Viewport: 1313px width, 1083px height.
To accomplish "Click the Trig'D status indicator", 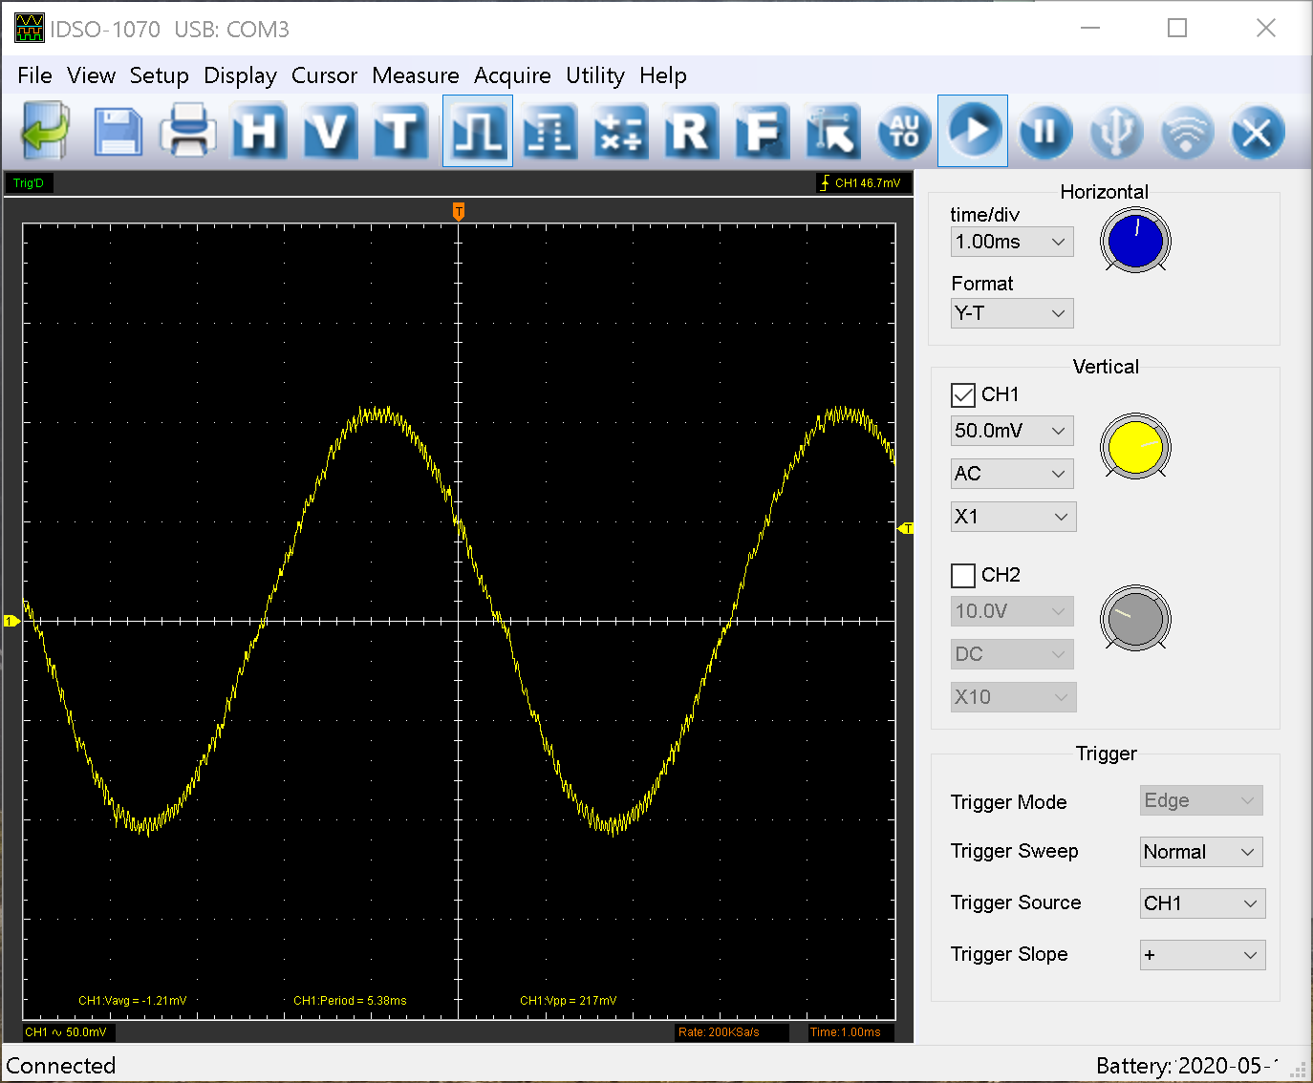I will (x=29, y=183).
